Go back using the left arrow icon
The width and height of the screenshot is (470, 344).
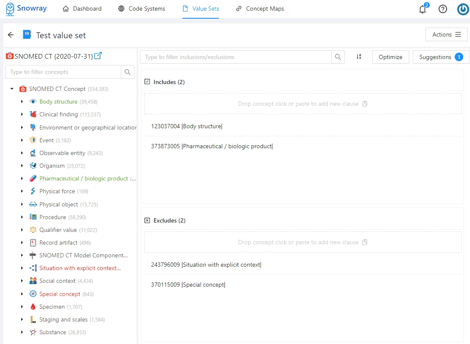[11, 35]
